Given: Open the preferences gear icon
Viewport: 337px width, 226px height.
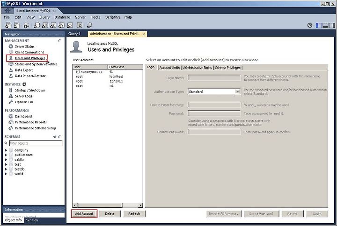Looking at the screenshot, I should pyautogui.click(x=310, y=25).
